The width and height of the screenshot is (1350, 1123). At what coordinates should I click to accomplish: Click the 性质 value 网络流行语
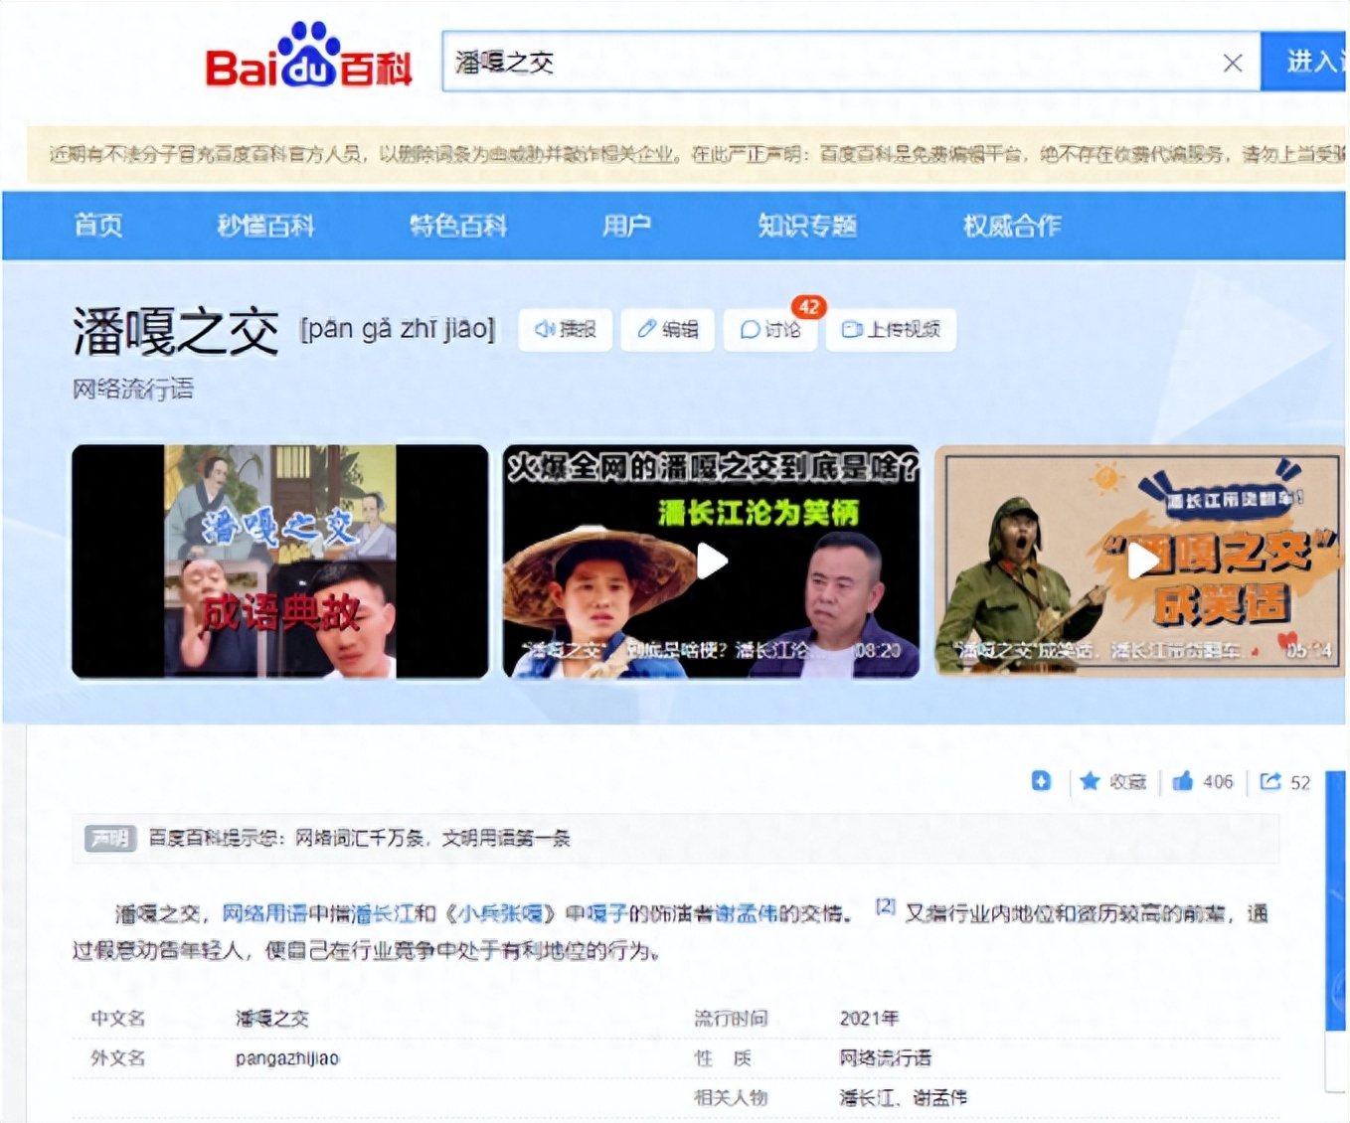pos(886,1058)
